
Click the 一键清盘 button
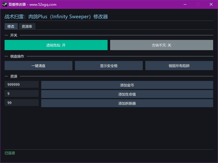pos(38,66)
